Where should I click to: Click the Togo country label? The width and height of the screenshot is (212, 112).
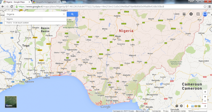(26, 45)
